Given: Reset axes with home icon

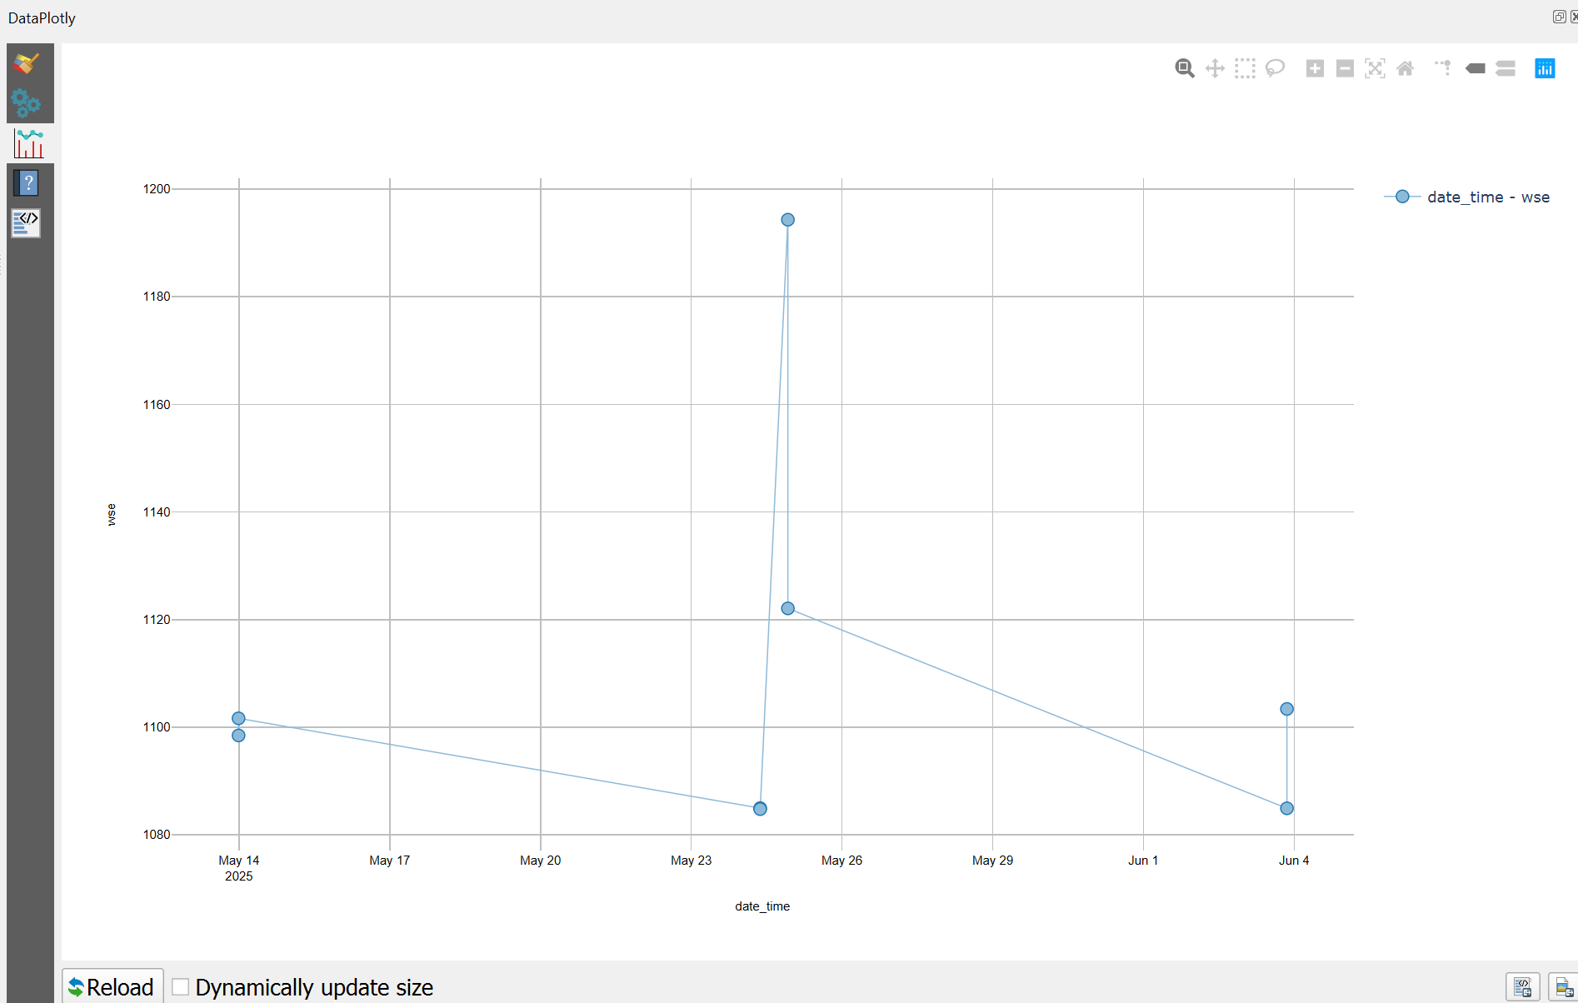Looking at the screenshot, I should point(1405,68).
